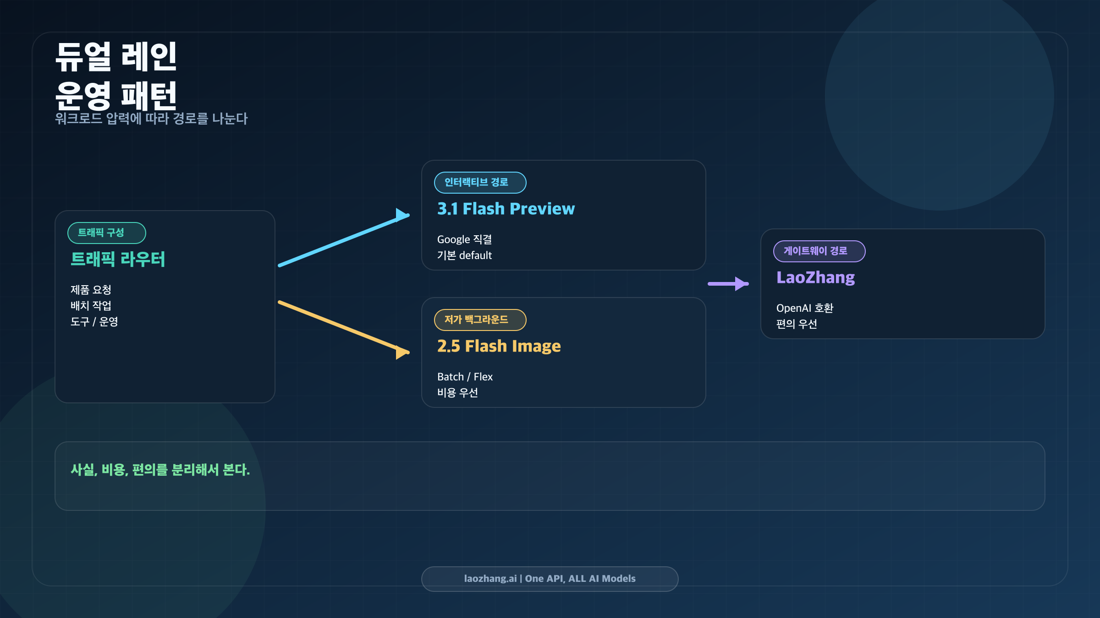Click the LaoZhang heading
The image size is (1100, 618).
pos(815,277)
